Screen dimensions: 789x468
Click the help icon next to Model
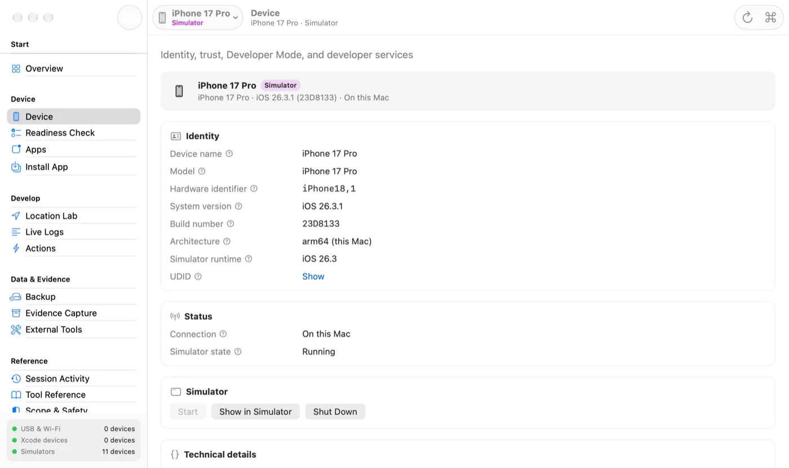(x=202, y=171)
